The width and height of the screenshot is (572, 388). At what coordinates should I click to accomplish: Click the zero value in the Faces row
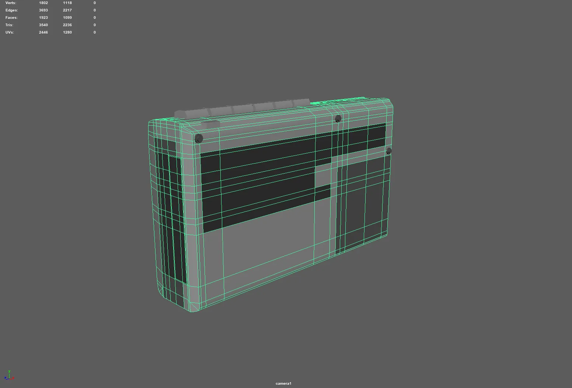95,17
